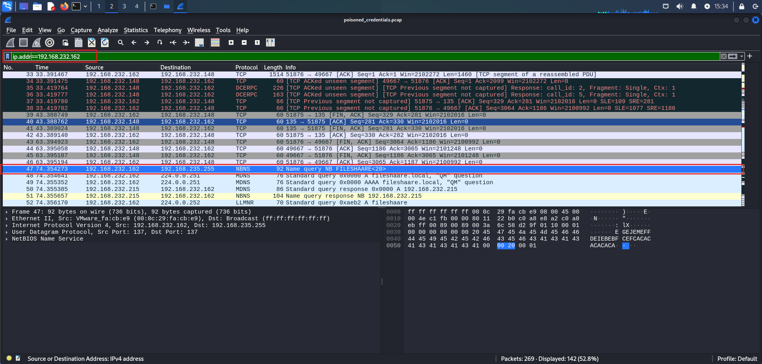The width and height of the screenshot is (762, 364).
Task: Apply the display filter arrow button
Action: (x=733, y=56)
